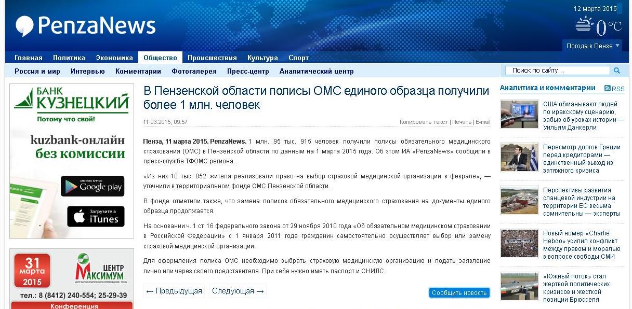The height and width of the screenshot is (309, 632).
Task: Click the Конференция banner label
Action: click(74, 306)
